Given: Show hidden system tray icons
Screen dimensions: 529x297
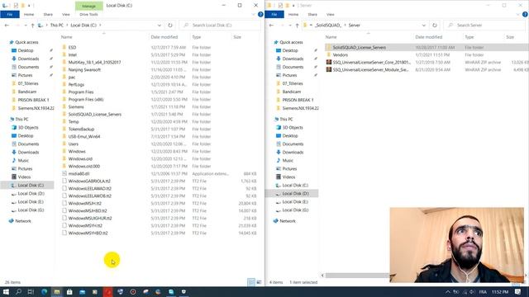Looking at the screenshot, I should click(448, 292).
